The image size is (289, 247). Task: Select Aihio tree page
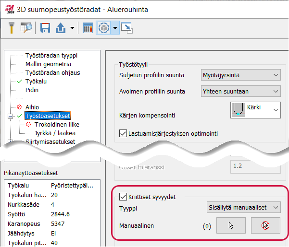pyautogui.click(x=32, y=107)
